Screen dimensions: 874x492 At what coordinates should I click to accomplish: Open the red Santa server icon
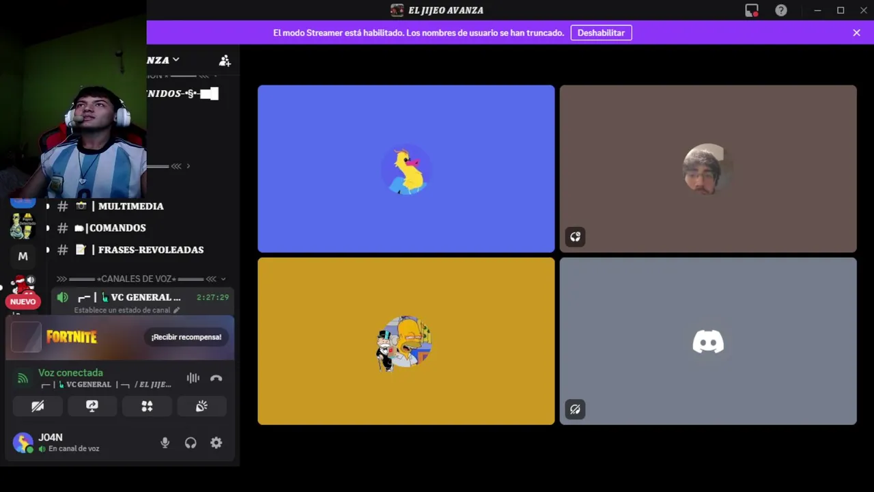tap(23, 286)
